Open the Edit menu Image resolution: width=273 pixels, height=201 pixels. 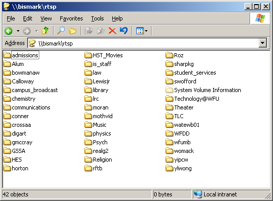coord(28,18)
